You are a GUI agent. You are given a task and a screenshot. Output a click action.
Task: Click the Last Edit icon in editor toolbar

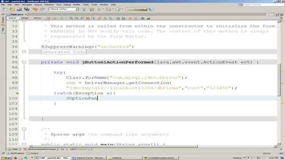(49, 18)
